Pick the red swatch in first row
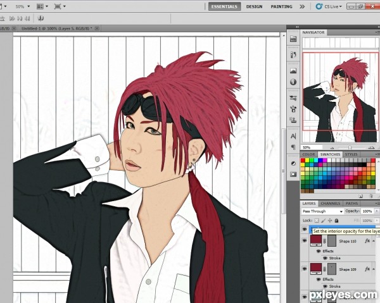 303,160
